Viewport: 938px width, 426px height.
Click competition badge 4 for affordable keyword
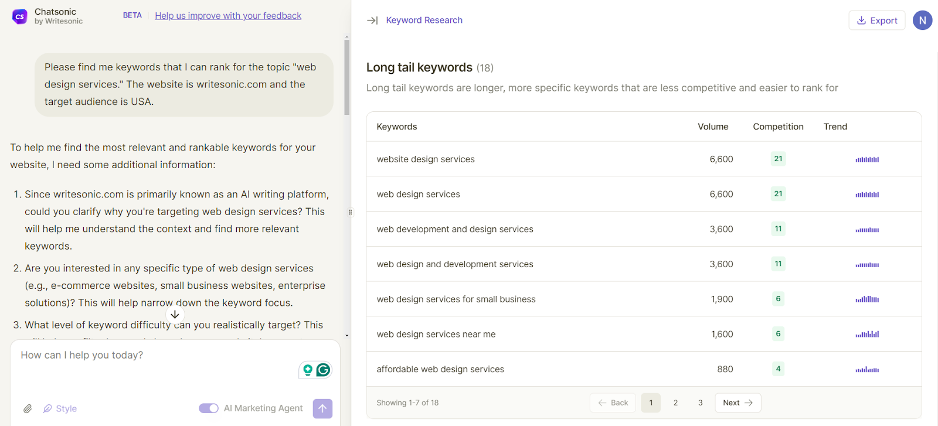(778, 369)
